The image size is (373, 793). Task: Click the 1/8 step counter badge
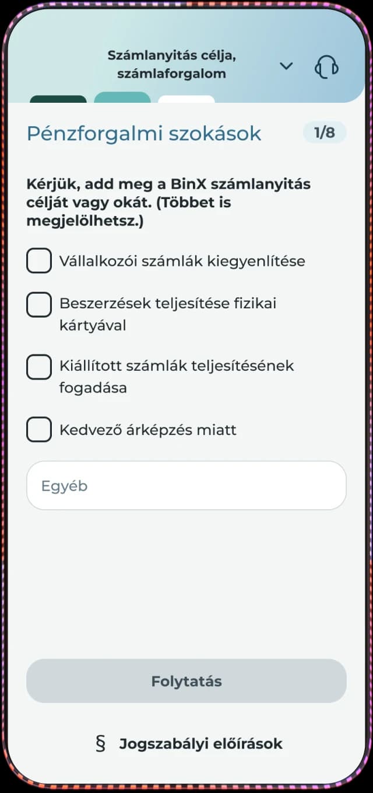325,133
